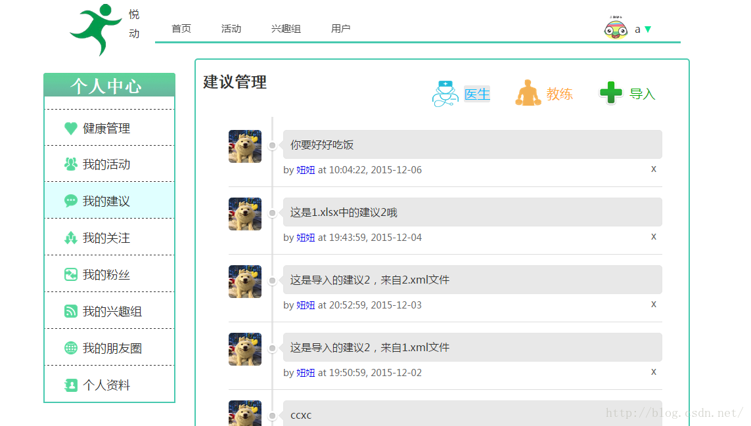Viewport: 751px width, 426px height.
Task: Click the green plus import icon
Action: click(610, 93)
